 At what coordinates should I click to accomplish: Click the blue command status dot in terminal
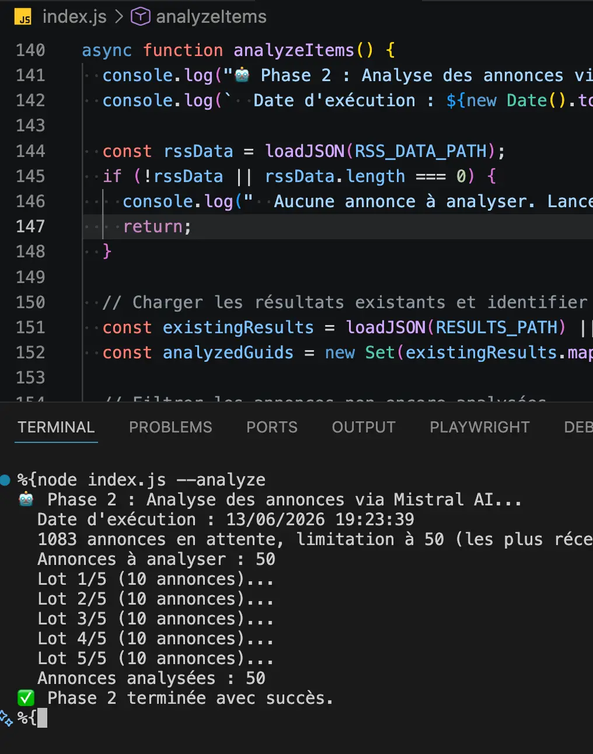[5, 480]
